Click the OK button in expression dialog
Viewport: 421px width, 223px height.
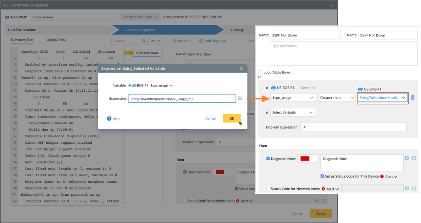[232, 118]
